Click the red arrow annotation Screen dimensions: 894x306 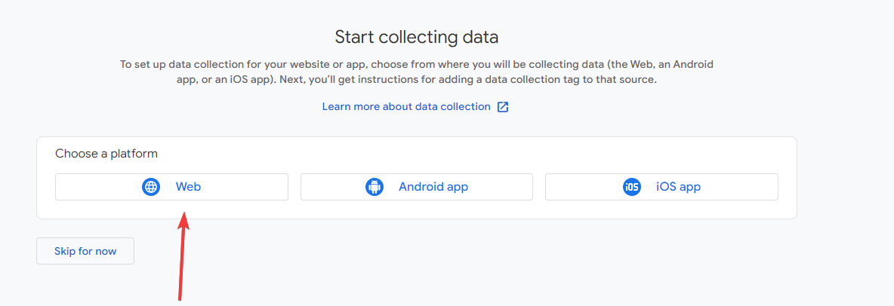tap(183, 256)
